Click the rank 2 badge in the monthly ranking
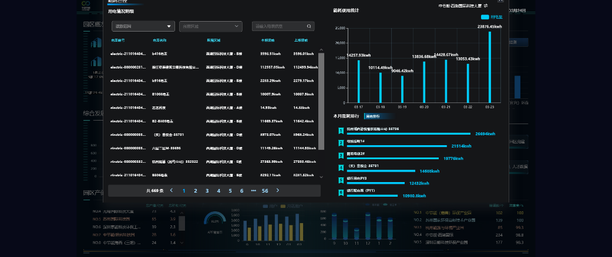Image resolution: width=612 pixels, height=257 pixels. tap(341, 143)
